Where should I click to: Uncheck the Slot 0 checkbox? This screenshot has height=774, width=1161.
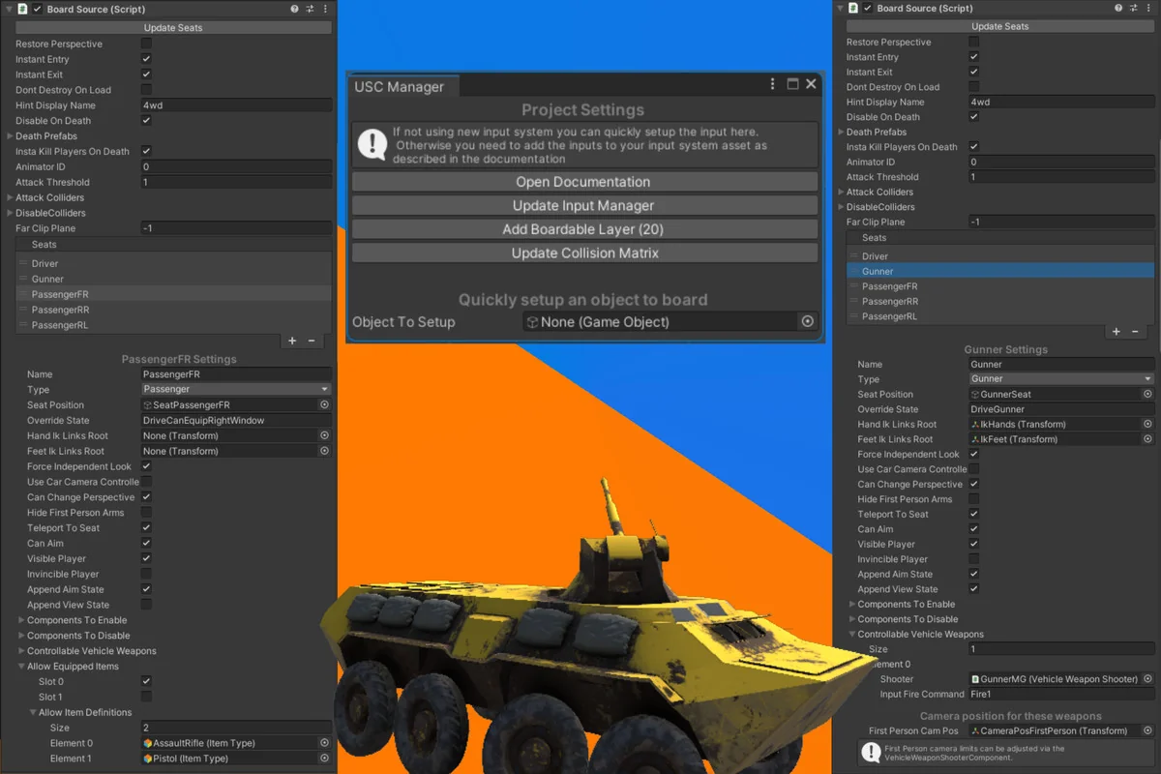click(x=146, y=681)
